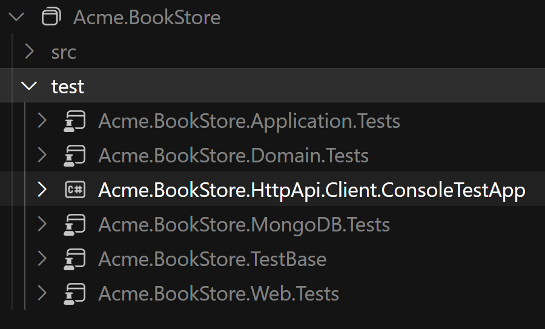Select Acme.BookStore.TestBase project name
The width and height of the screenshot is (545, 329).
pyautogui.click(x=213, y=259)
